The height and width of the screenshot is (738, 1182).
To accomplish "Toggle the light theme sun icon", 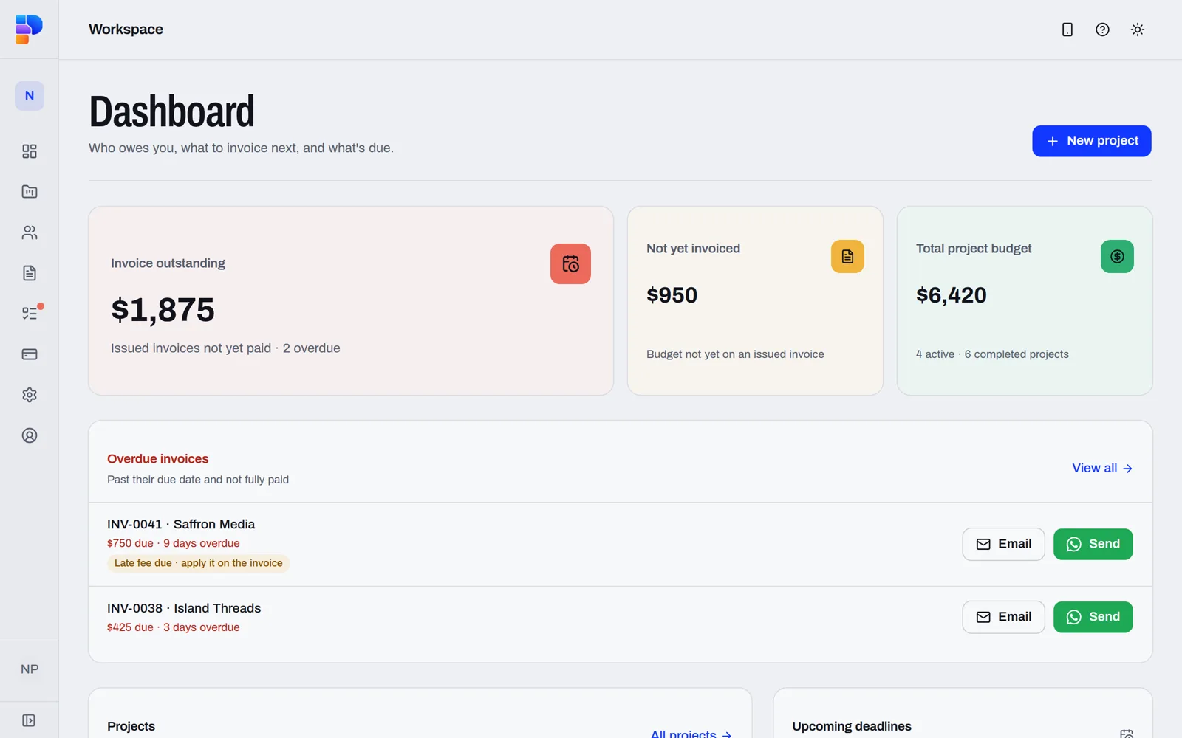I will tap(1138, 30).
